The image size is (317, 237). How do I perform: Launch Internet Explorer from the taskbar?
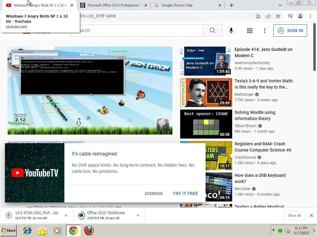(x=27, y=231)
